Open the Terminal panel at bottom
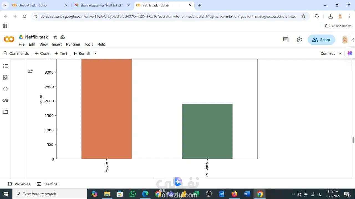Image resolution: width=355 pixels, height=199 pixels. click(48, 184)
